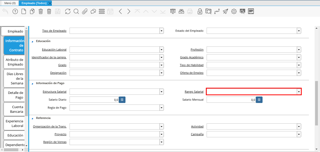
Task: Open the find record magnifier icon
Action: click(x=76, y=11)
